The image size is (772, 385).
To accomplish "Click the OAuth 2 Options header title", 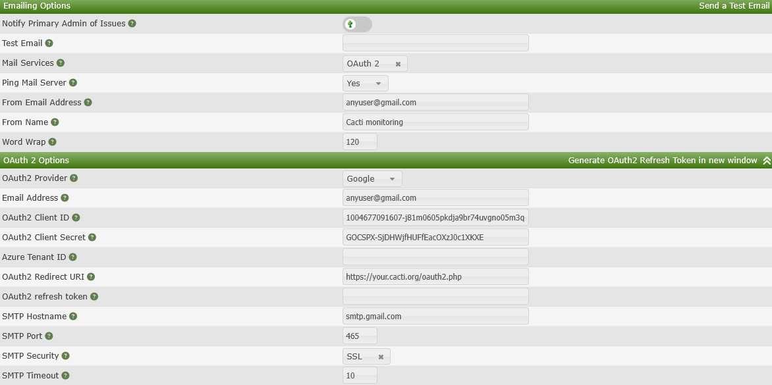I will pyautogui.click(x=36, y=161).
